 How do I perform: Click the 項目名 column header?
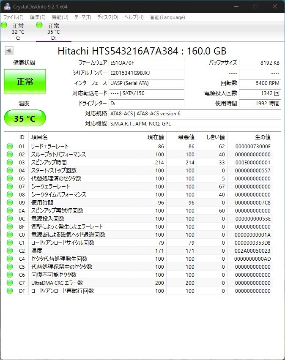pyautogui.click(x=82, y=137)
